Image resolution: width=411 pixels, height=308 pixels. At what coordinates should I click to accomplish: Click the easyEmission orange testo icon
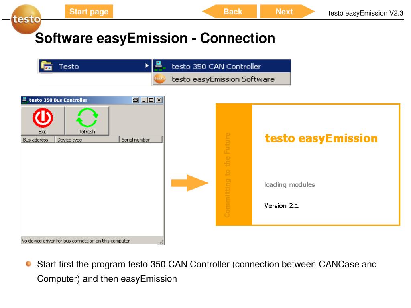point(160,79)
